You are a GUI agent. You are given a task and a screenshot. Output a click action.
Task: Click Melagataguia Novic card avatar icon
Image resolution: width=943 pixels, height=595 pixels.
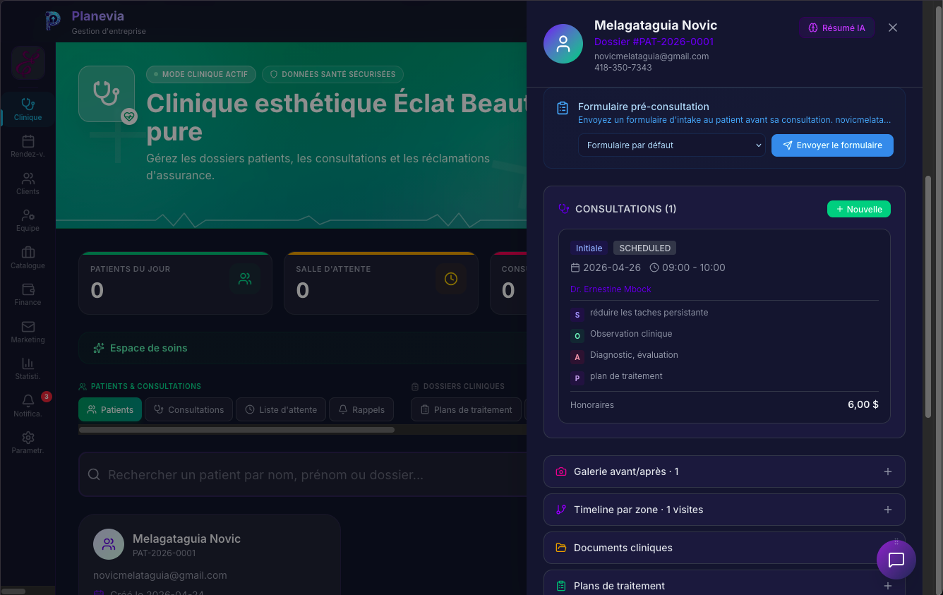point(109,544)
